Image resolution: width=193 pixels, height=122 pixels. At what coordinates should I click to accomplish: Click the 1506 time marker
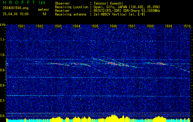[113, 26]
